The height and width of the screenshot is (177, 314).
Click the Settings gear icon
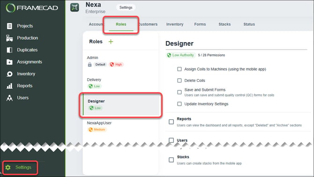(x=8, y=167)
